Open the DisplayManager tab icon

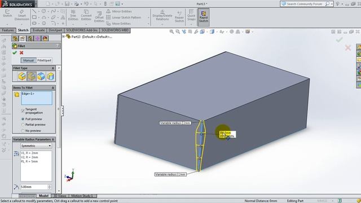coord(45,38)
